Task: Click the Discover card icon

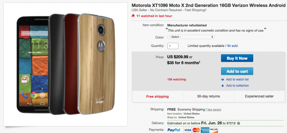Action: (x=214, y=130)
